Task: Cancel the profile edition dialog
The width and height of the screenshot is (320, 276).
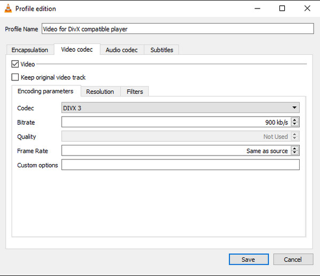Action: click(293, 259)
